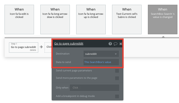The image size is (179, 103).
Task: Click the Only when condition field
Action: [94, 88]
